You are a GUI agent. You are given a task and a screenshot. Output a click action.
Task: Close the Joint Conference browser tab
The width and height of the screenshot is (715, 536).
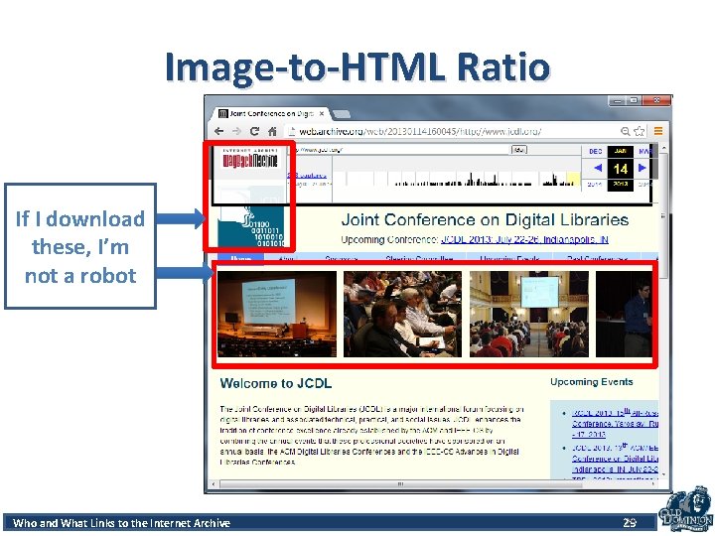pos(322,113)
